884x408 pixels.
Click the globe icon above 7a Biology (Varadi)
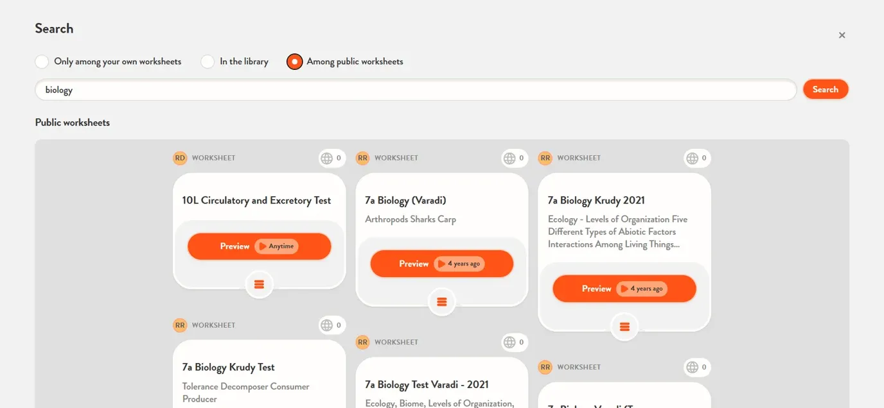pos(509,158)
